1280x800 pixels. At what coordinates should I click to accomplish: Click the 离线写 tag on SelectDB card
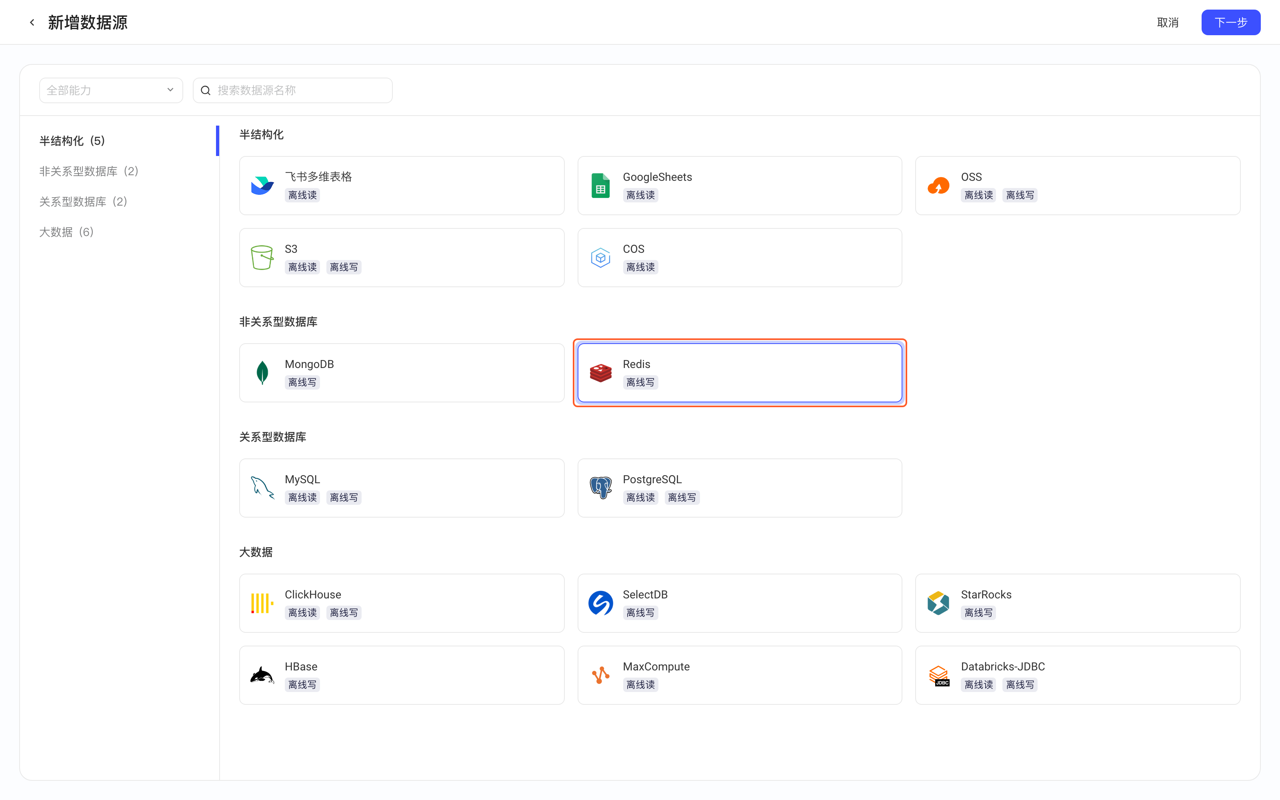tap(640, 613)
